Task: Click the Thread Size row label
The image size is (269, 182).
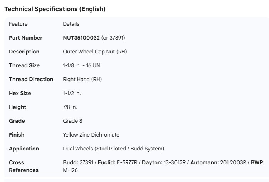Action: (24, 65)
